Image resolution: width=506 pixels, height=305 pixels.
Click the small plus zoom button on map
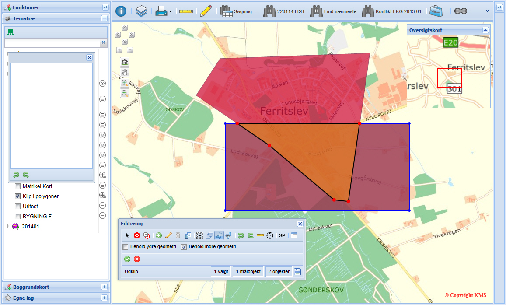(119, 50)
